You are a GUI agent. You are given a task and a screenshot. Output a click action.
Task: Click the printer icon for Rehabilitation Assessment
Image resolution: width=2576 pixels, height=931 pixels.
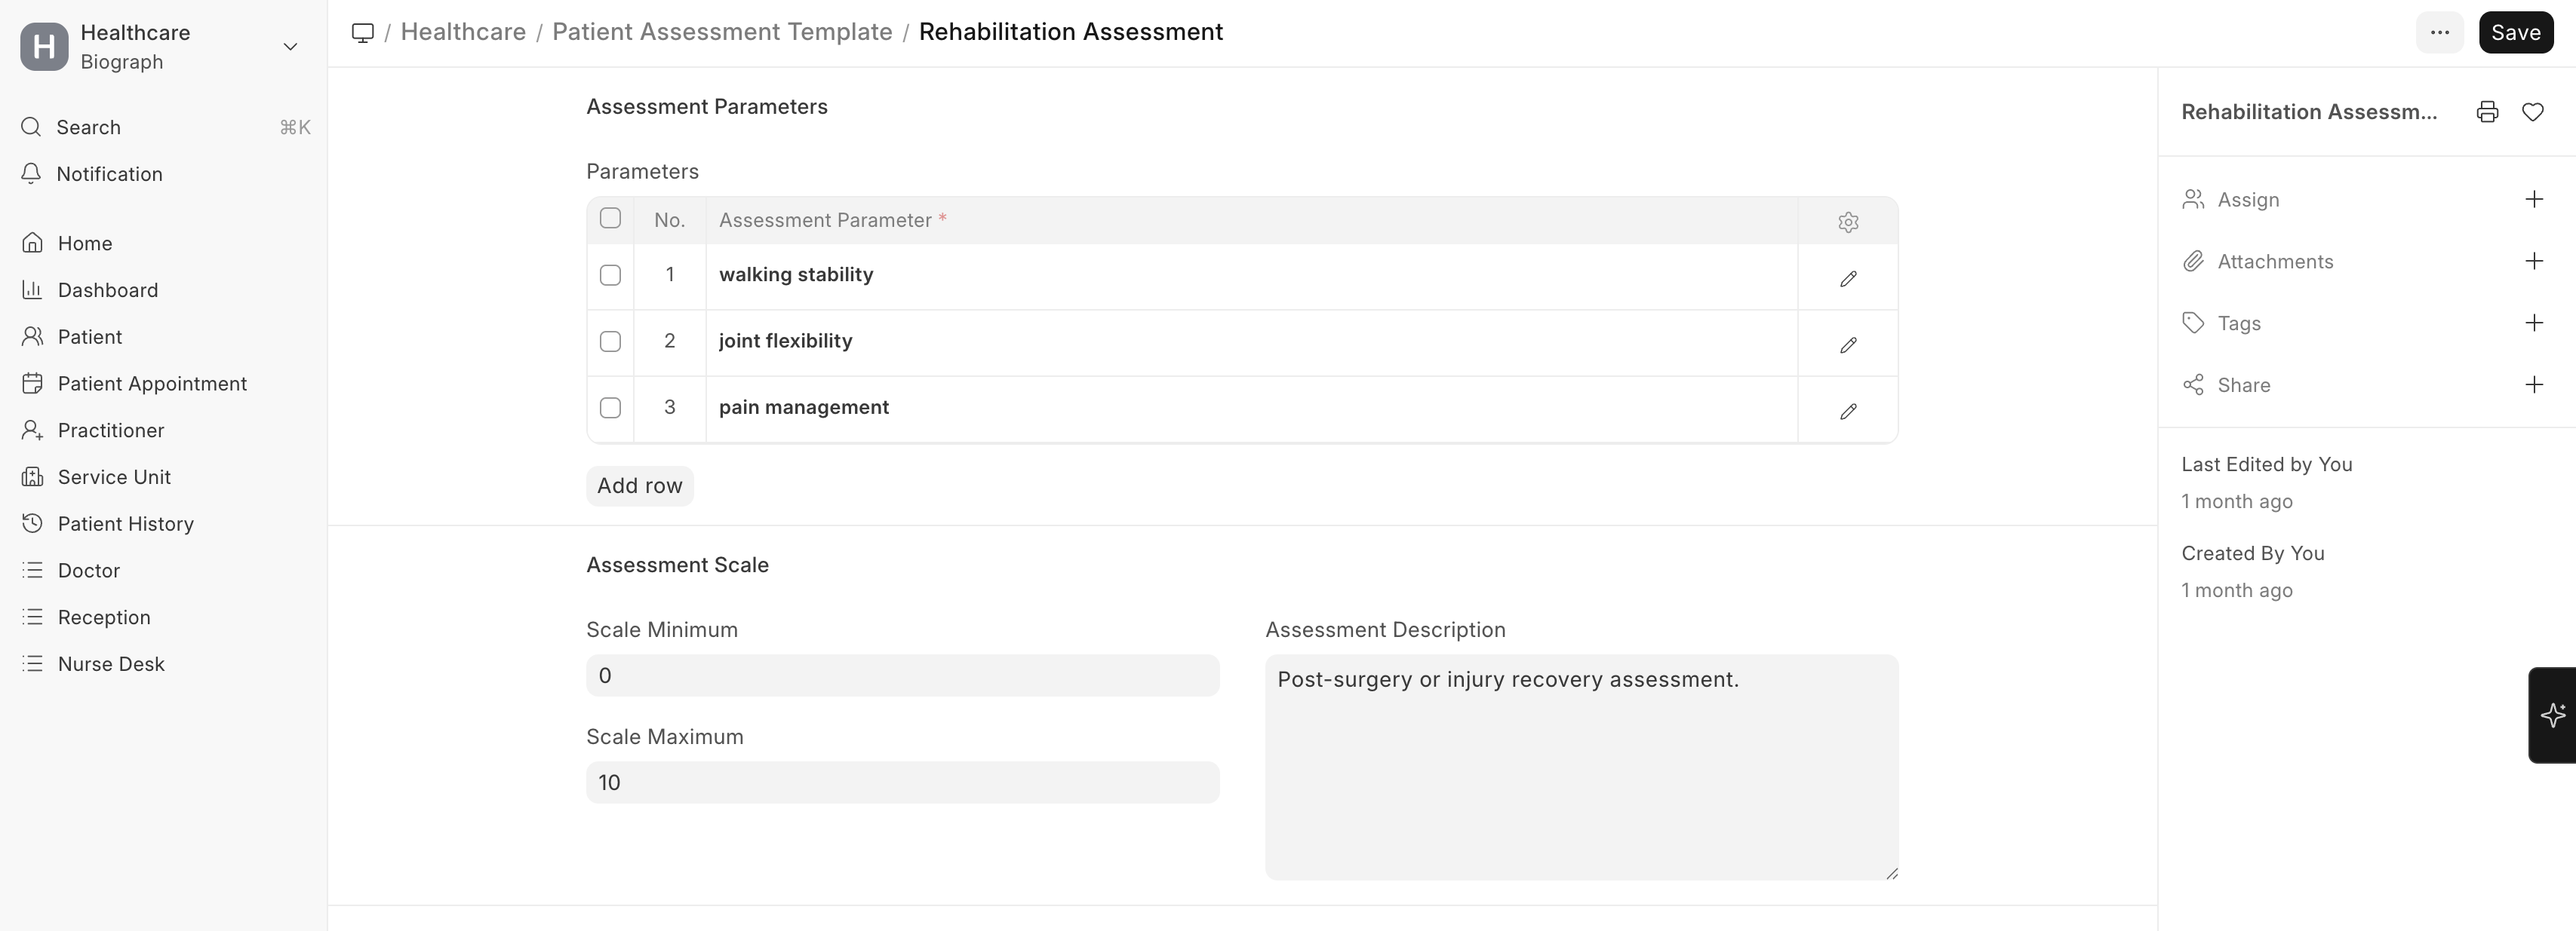coord(2486,112)
